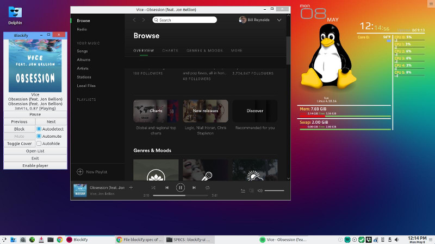Click the scroll-down arrow in Spotify
The image size is (435, 244).
click(x=288, y=178)
